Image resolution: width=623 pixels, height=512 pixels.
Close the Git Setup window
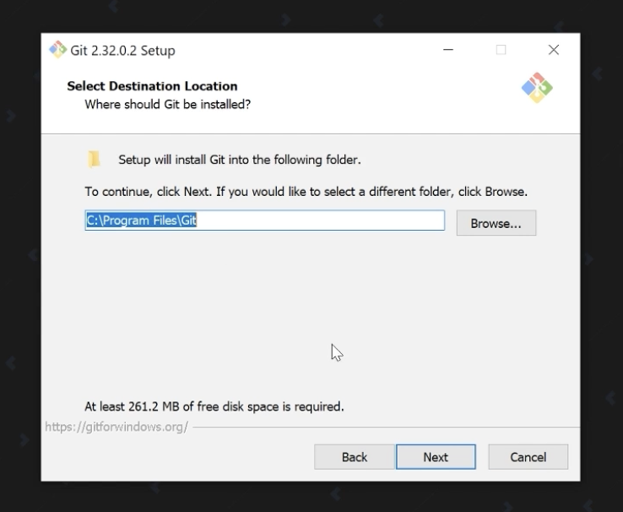click(x=554, y=50)
